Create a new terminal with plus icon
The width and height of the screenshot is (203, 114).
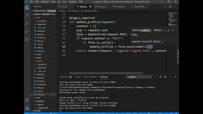(x=156, y=77)
